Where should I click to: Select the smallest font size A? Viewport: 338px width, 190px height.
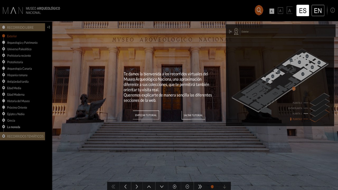(272, 11)
